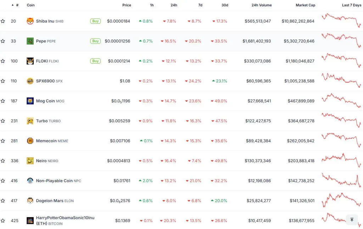Screen dimensions: 363x229
Task: Open the SPX6900 SPX coin page
Action: coord(49,81)
